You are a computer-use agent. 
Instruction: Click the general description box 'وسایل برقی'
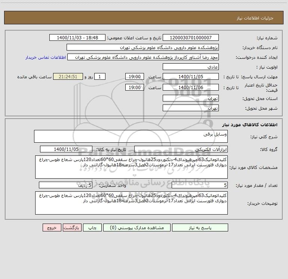(131, 136)
